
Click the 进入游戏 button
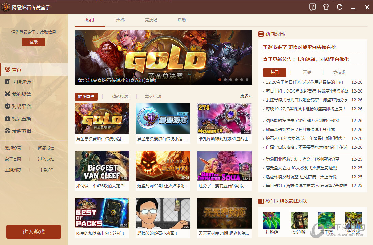coord(33,231)
